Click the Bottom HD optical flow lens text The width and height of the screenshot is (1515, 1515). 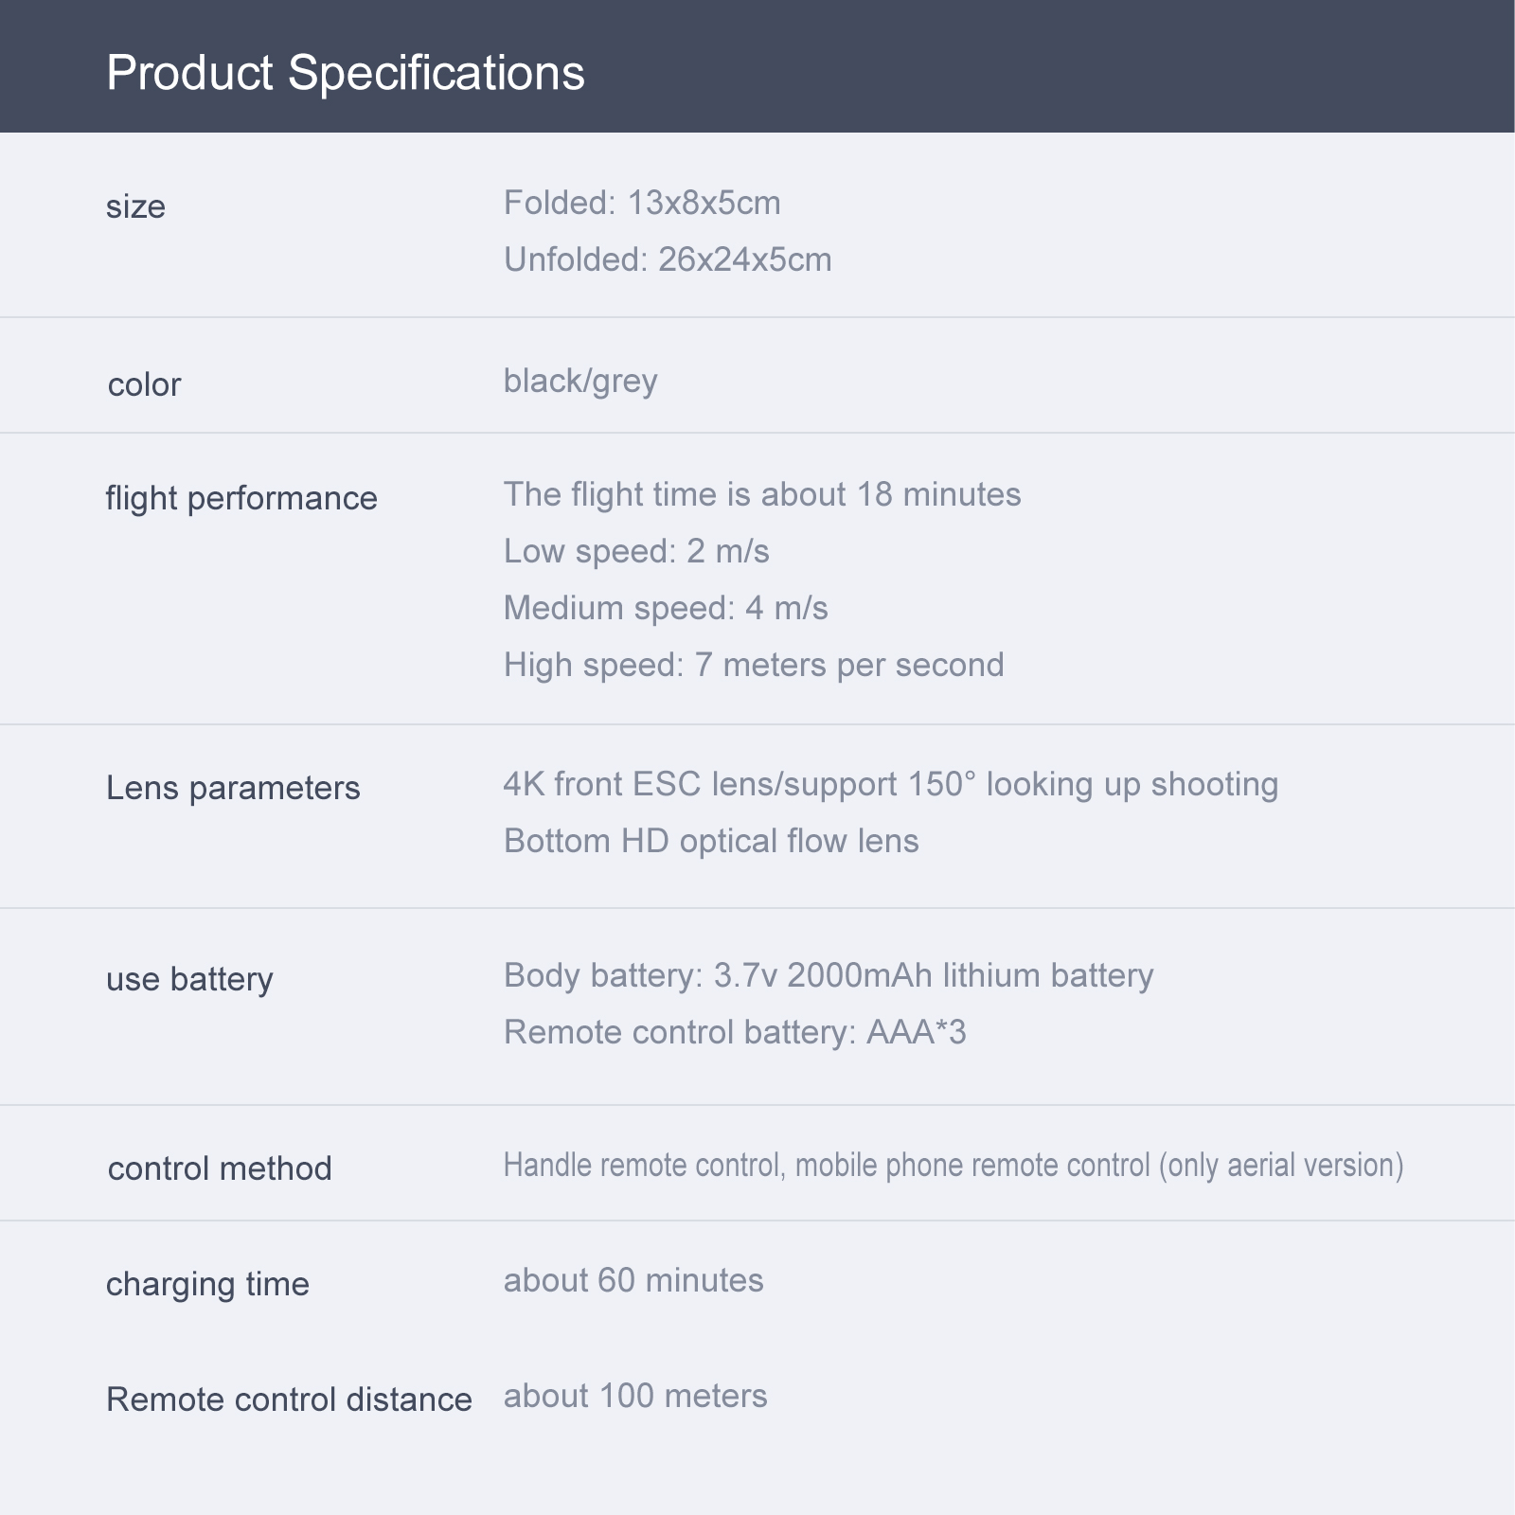[711, 841]
